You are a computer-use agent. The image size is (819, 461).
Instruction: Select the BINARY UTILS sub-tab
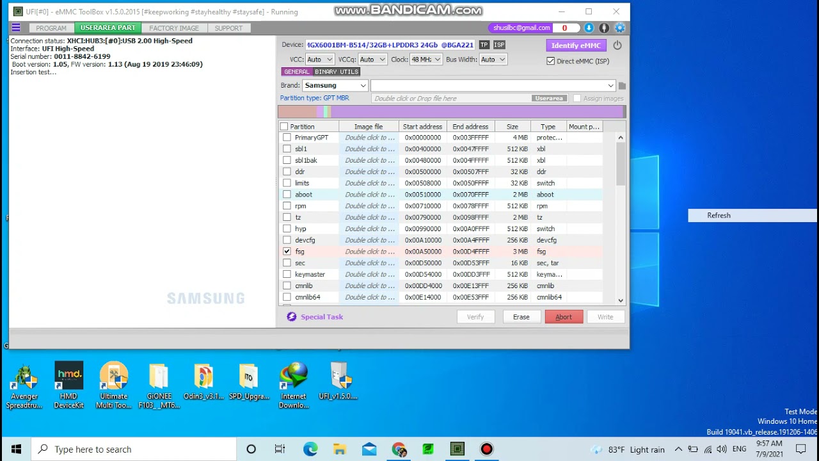pyautogui.click(x=337, y=72)
